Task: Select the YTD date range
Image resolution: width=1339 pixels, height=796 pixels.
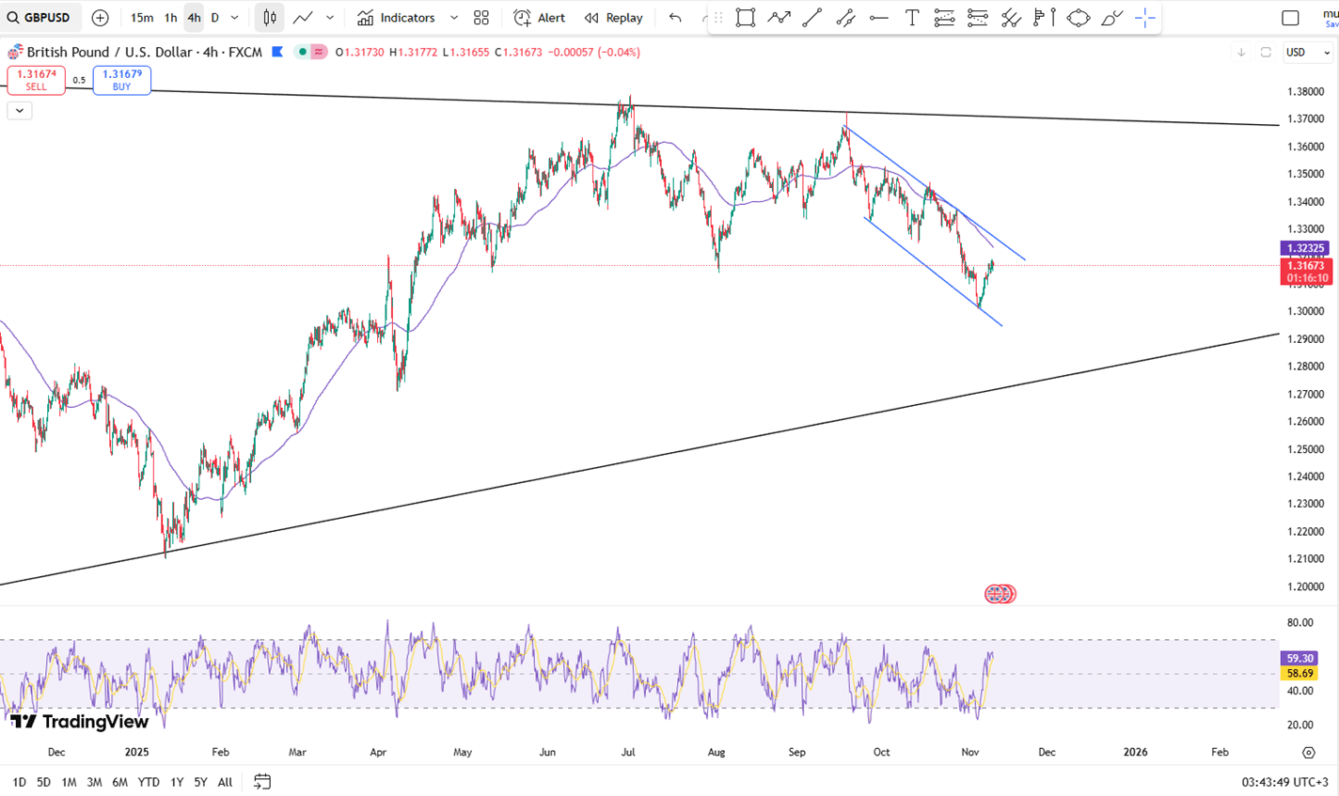Action: [x=148, y=782]
